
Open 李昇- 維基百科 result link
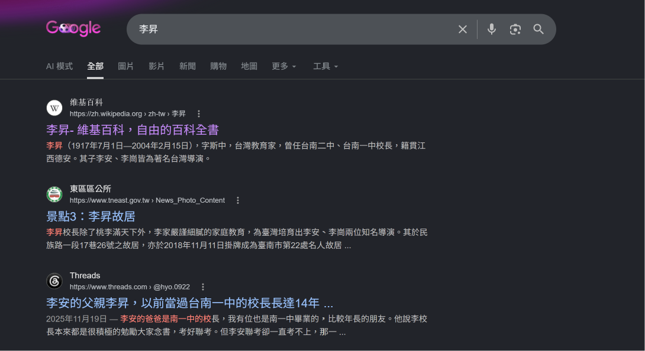point(133,130)
